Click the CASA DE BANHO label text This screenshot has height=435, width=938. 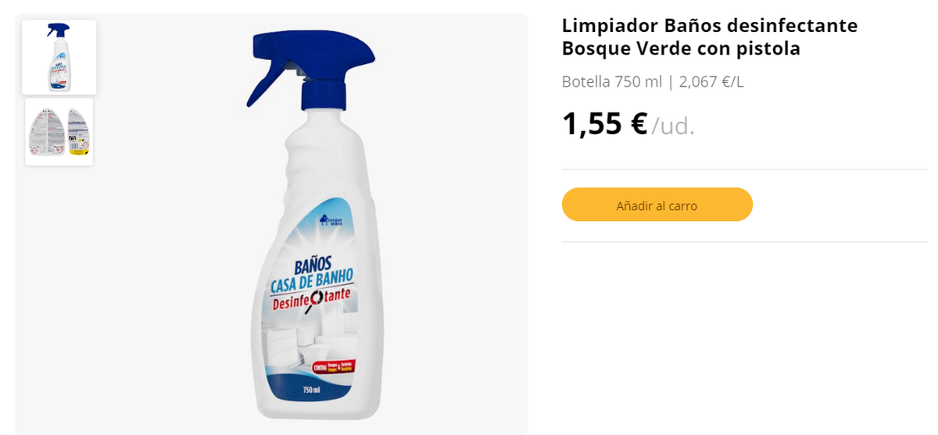312,280
